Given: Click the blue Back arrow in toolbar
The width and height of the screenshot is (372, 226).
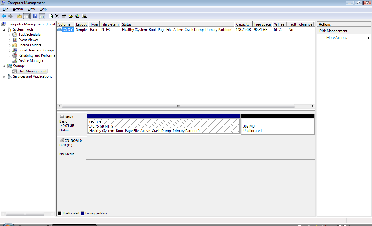Looking at the screenshot, I should point(4,16).
